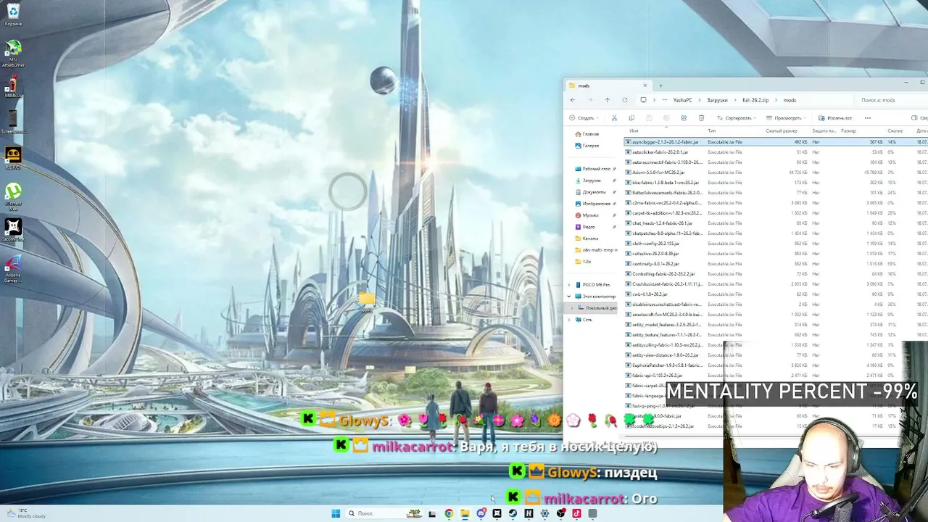
Task: Open the Сортировать (Sort) dropdown
Action: [x=737, y=118]
